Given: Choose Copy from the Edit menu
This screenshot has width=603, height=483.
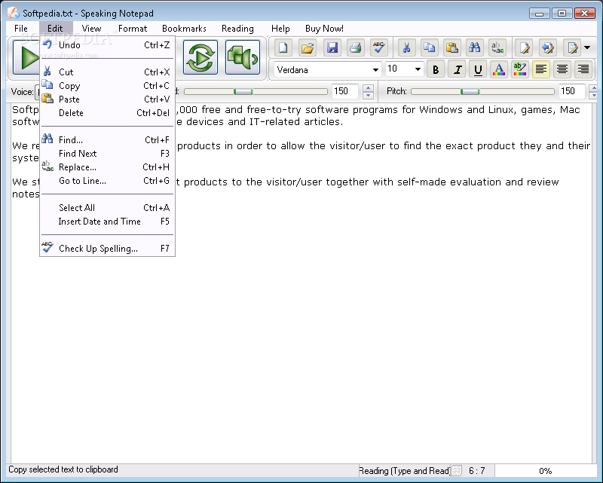Looking at the screenshot, I should tap(107, 85).
